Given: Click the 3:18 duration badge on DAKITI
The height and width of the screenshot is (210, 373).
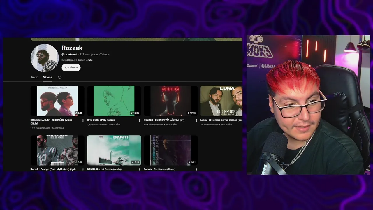Looking at the screenshot, I should tap(135, 162).
